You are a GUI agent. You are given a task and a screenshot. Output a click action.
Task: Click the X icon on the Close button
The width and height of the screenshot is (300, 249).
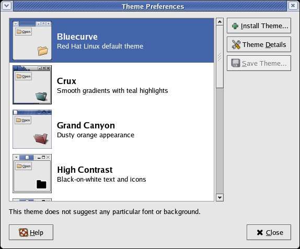click(x=260, y=232)
